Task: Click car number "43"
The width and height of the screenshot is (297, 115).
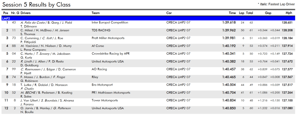Action: (x=14, y=22)
